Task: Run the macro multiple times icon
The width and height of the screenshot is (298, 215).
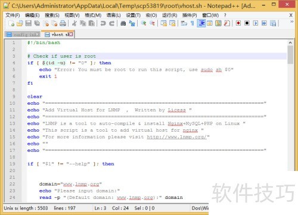Action: click(264, 23)
